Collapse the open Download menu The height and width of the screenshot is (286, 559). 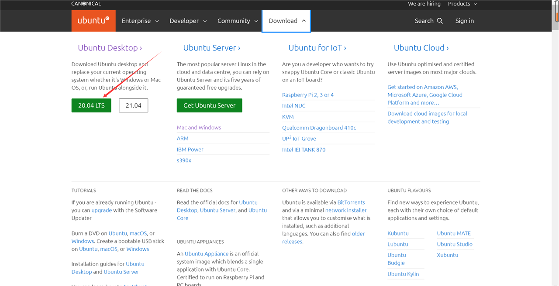tap(286, 21)
